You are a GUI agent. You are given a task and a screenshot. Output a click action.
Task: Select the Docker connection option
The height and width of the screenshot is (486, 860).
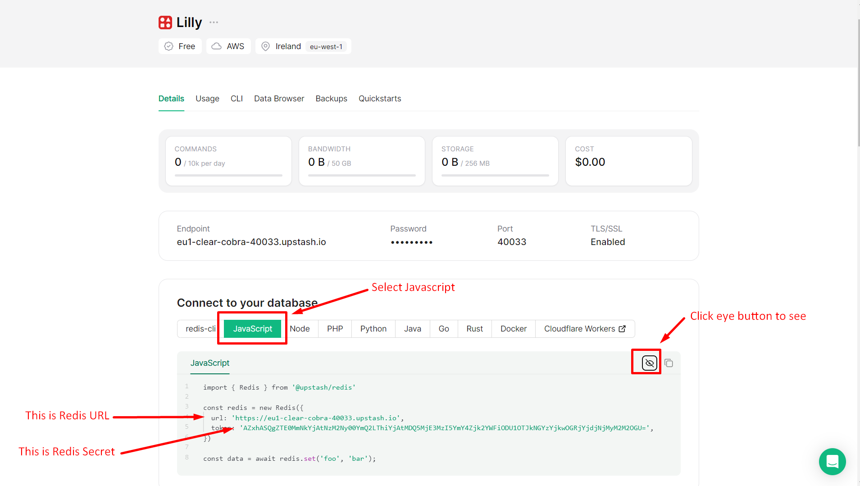pyautogui.click(x=513, y=329)
